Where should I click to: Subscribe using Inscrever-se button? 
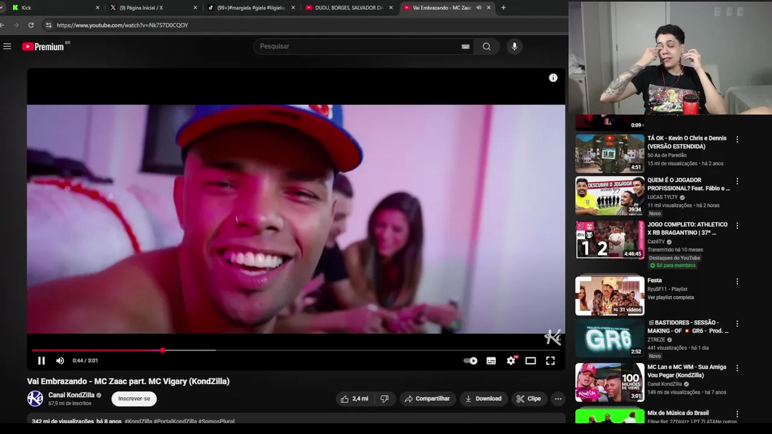point(134,398)
